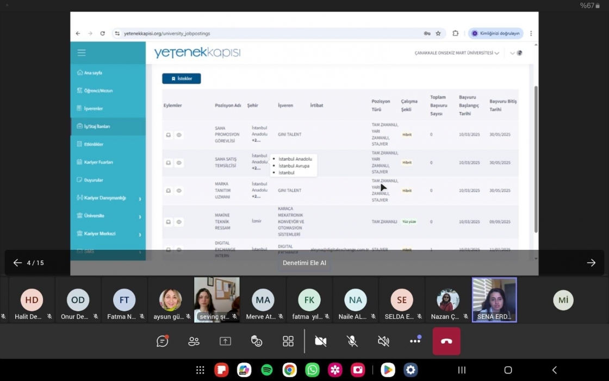Open the saved password key icon

click(427, 33)
